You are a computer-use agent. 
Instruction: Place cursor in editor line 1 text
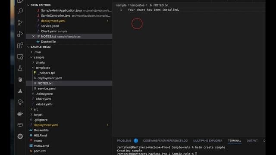(x=154, y=10)
